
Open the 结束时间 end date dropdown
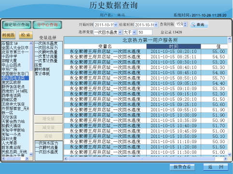point(156,25)
